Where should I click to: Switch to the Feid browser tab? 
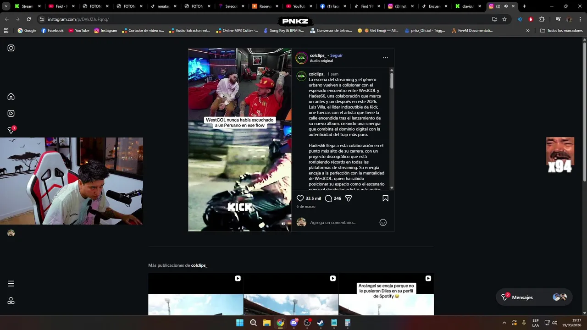[61, 6]
